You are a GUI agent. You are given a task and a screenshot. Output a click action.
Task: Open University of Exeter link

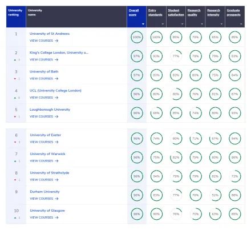pos(45,135)
